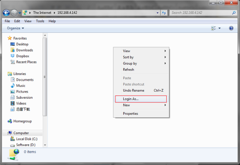The width and height of the screenshot is (240, 165).
Task: Click the Search 192.168.4.142 field
Action: [x=201, y=12]
